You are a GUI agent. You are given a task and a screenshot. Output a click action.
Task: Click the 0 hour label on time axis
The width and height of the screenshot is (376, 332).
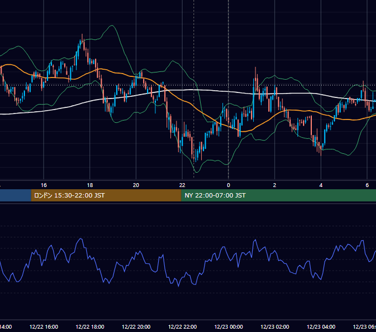228,185
